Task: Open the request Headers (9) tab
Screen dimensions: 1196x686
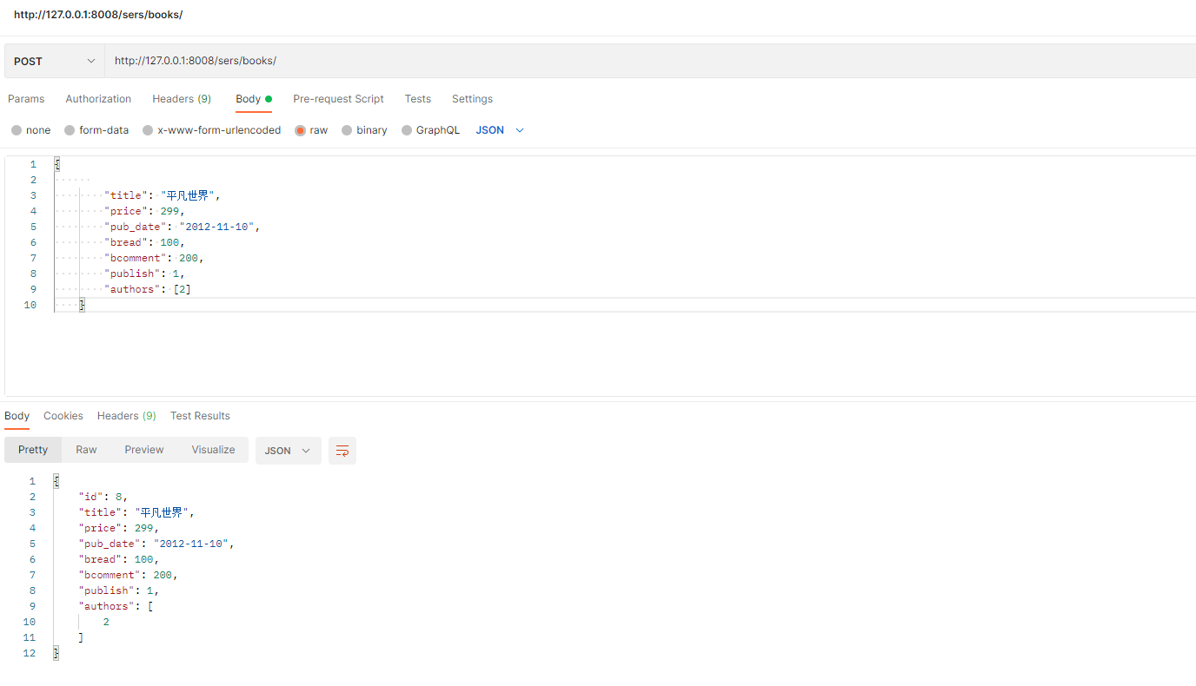Action: (181, 99)
